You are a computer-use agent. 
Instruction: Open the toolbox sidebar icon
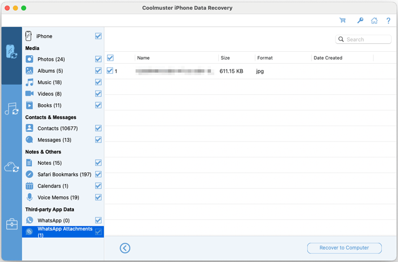click(12, 224)
